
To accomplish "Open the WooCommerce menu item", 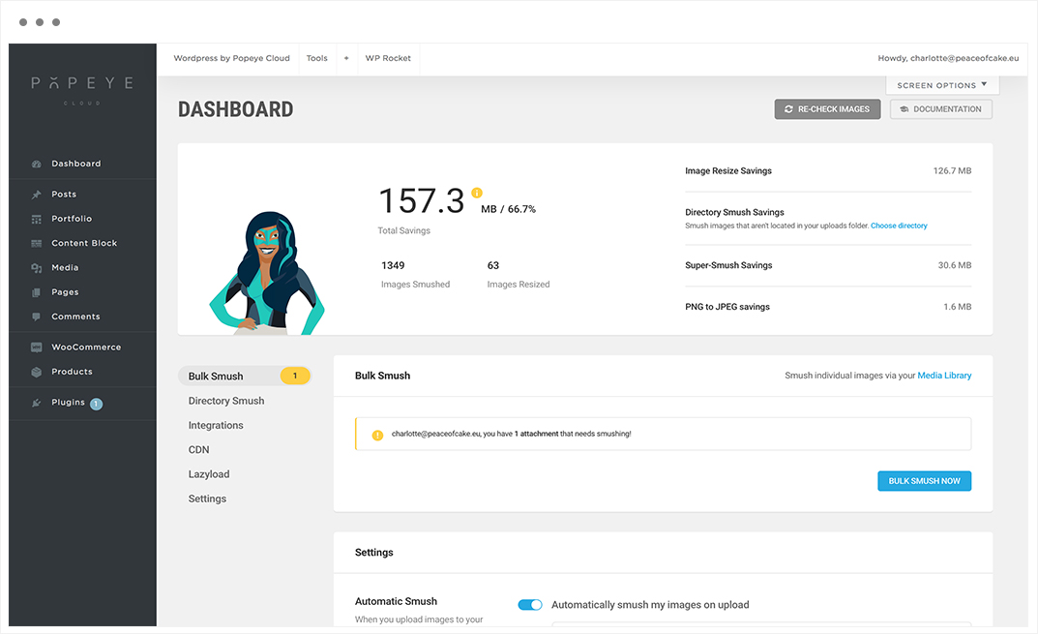I will coord(86,347).
